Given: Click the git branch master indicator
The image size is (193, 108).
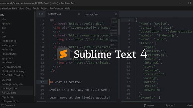Looking at the screenshot, I should [x=149, y=105].
